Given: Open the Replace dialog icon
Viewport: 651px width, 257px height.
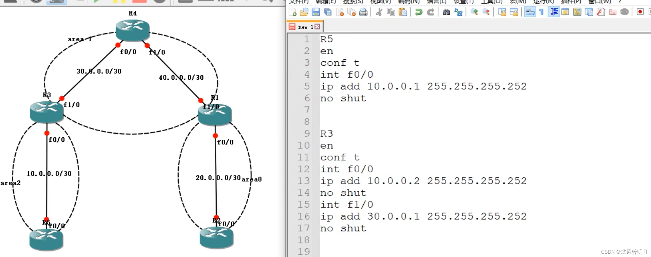Looking at the screenshot, I should [x=458, y=12].
